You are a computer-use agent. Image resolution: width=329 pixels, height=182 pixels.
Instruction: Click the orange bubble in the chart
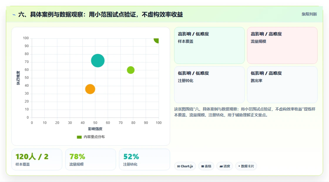tap(90, 89)
